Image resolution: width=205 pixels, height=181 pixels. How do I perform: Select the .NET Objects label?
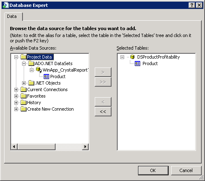pyautogui.click(x=48, y=83)
